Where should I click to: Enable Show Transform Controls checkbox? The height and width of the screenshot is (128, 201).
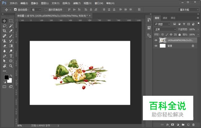(46, 9)
